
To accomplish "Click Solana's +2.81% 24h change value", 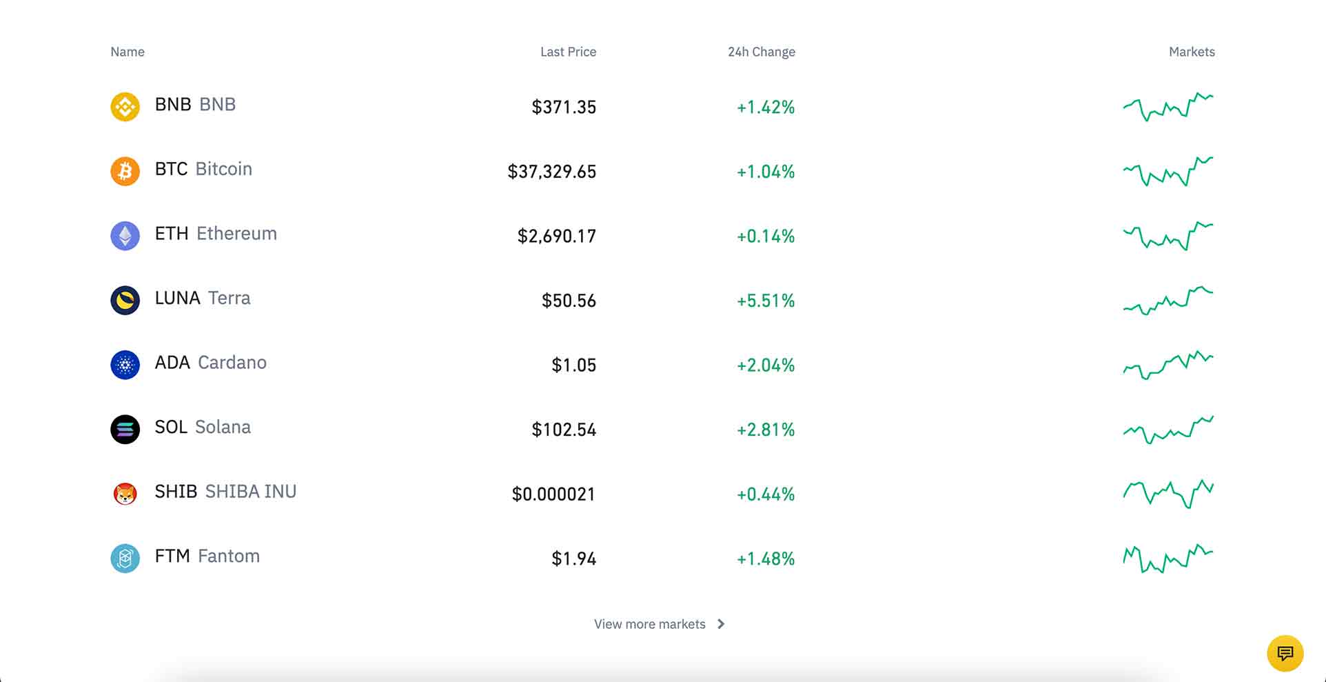I will pyautogui.click(x=765, y=430).
